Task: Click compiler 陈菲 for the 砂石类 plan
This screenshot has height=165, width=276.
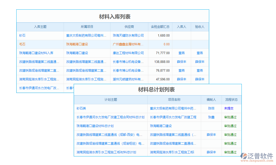Action: 211,108
